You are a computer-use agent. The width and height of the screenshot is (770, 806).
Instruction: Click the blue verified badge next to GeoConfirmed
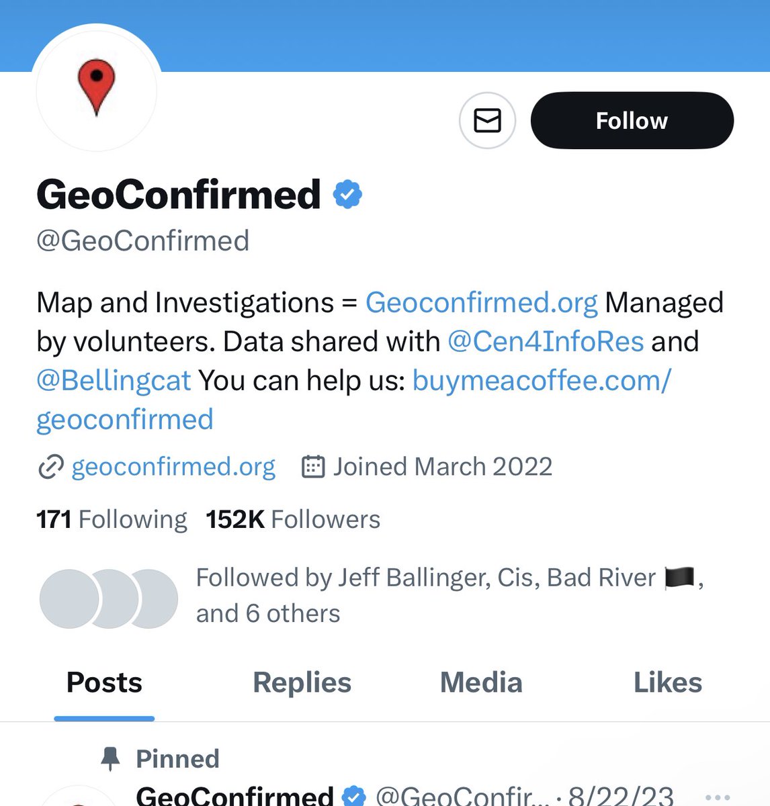(347, 195)
